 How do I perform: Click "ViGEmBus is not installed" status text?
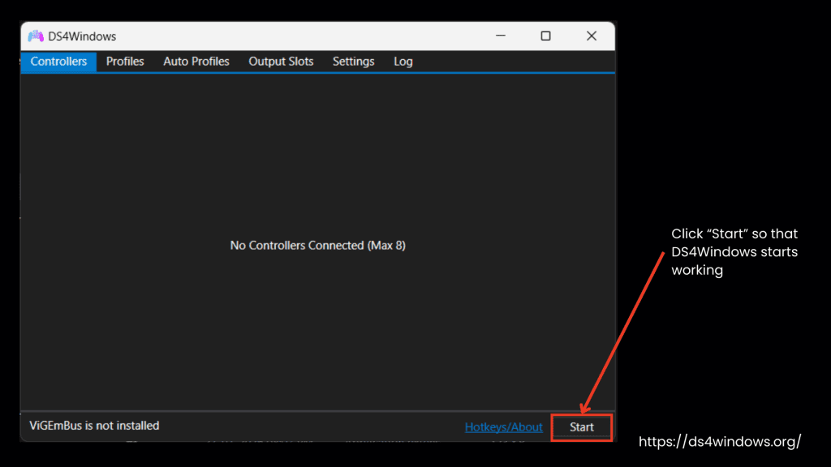(x=94, y=426)
